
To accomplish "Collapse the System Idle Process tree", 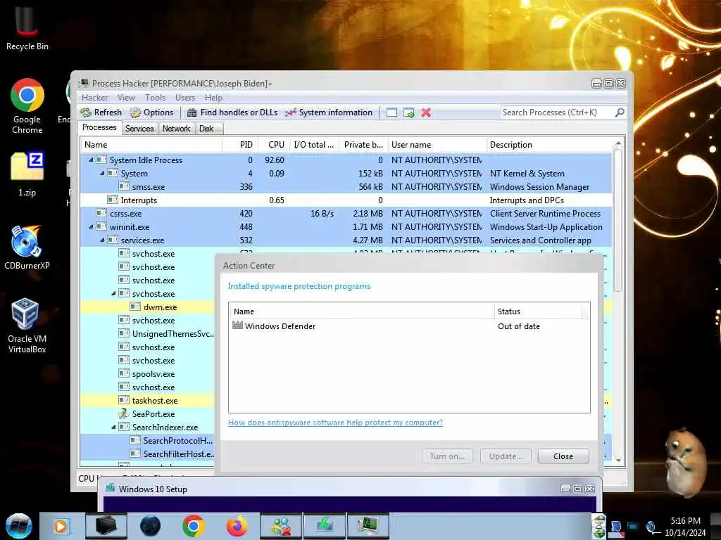I will 91,160.
